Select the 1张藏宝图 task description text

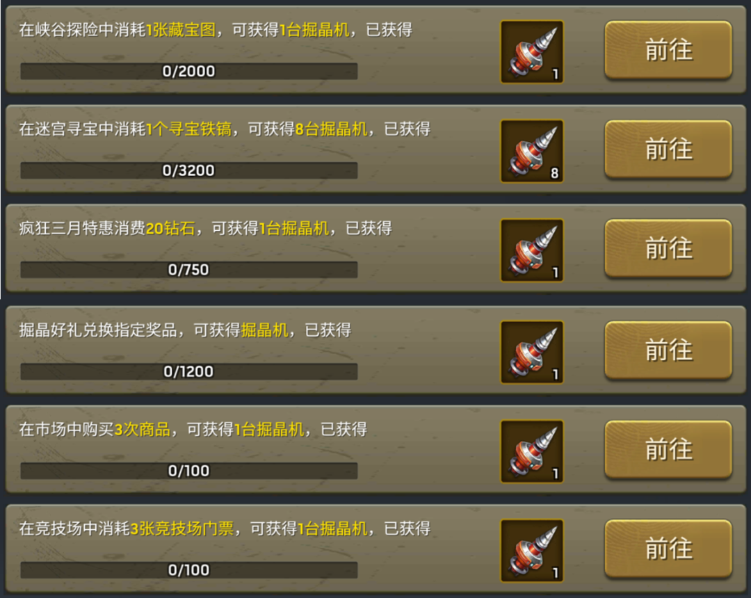[216, 30]
